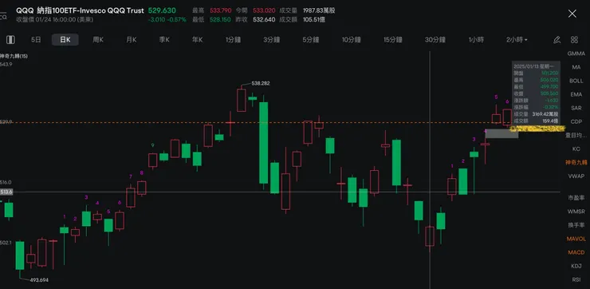Click the 493.694 low price label
This screenshot has height=289, width=590.
pos(39,280)
